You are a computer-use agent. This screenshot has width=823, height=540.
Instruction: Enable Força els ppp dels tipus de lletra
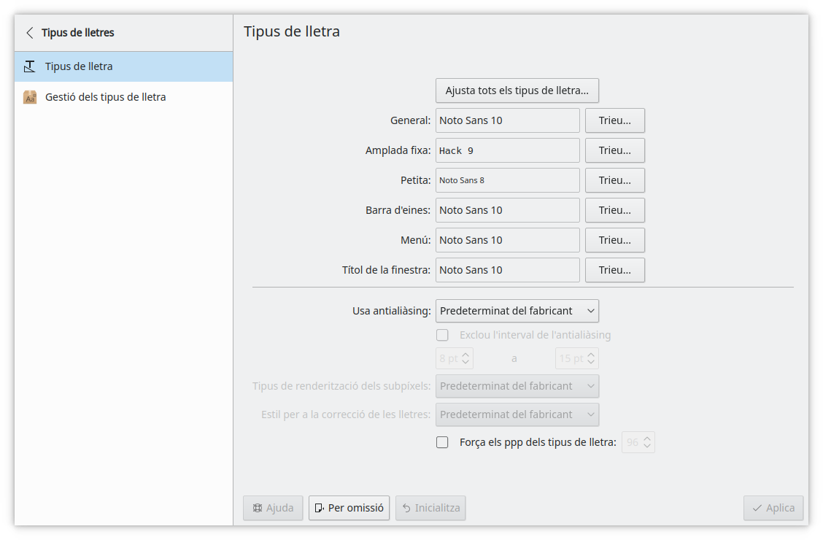(x=442, y=442)
